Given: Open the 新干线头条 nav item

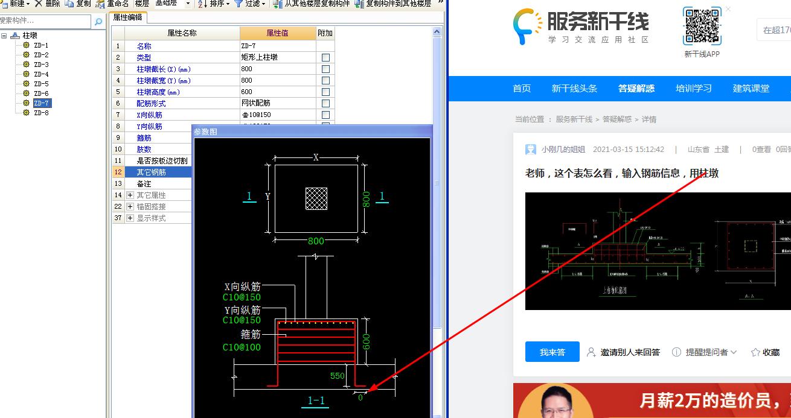Looking at the screenshot, I should pyautogui.click(x=574, y=88).
